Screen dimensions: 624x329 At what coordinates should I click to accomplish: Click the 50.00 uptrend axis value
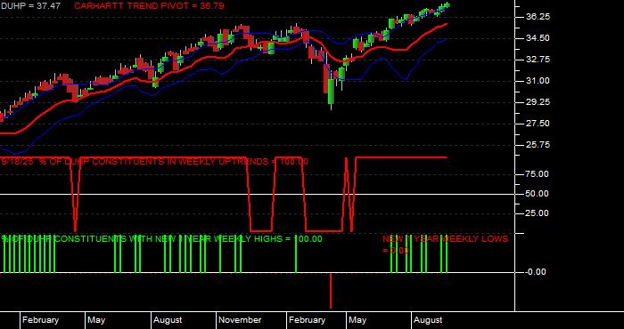[538, 194]
